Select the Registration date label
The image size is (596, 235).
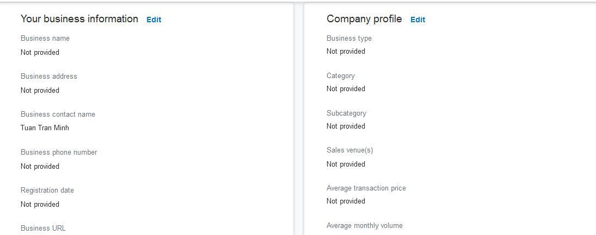47,190
